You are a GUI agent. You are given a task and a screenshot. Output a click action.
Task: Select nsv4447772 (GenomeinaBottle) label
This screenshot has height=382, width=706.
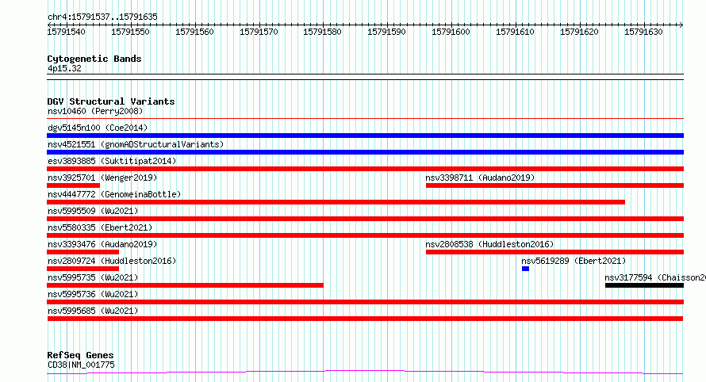tap(114, 194)
